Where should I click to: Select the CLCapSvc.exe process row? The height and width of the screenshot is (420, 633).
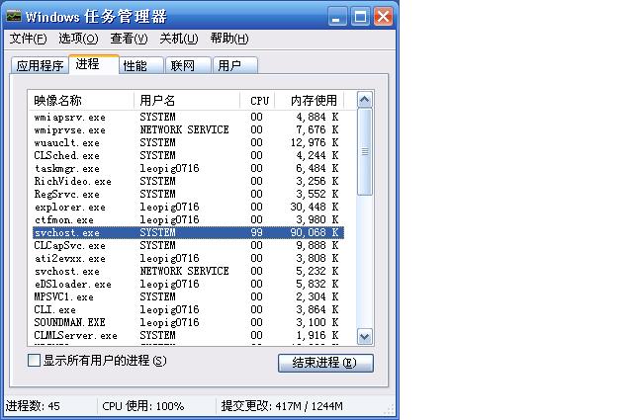pos(188,246)
